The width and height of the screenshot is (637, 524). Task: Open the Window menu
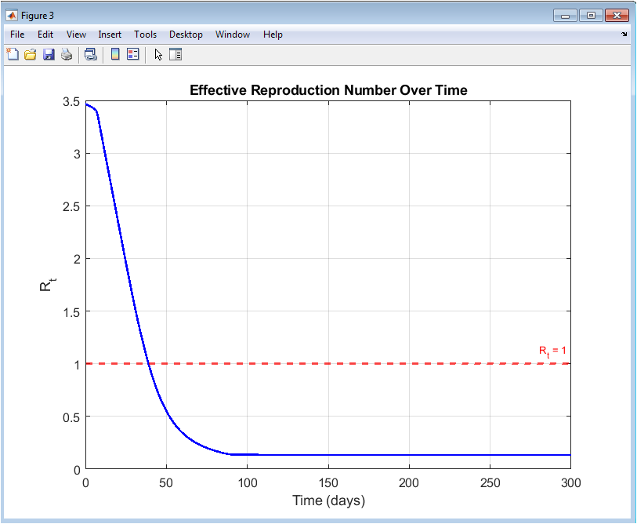coord(233,35)
